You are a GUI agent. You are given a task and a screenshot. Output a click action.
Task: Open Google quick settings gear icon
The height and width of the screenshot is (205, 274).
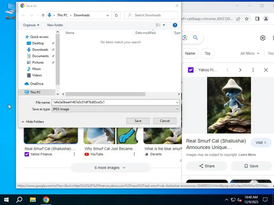click(x=262, y=38)
